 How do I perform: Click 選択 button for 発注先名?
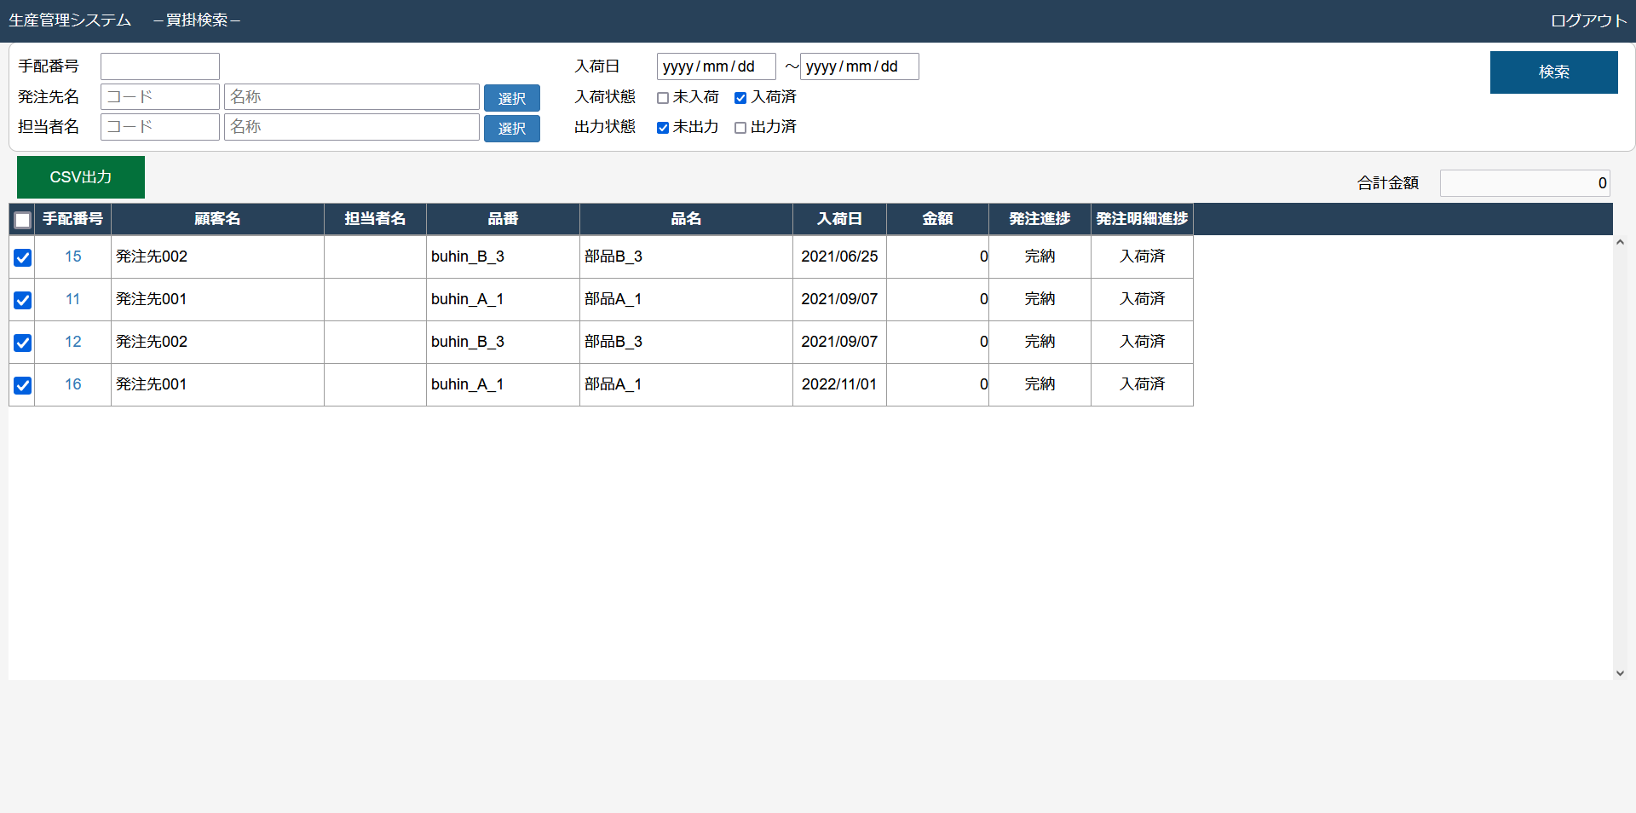[x=511, y=98]
